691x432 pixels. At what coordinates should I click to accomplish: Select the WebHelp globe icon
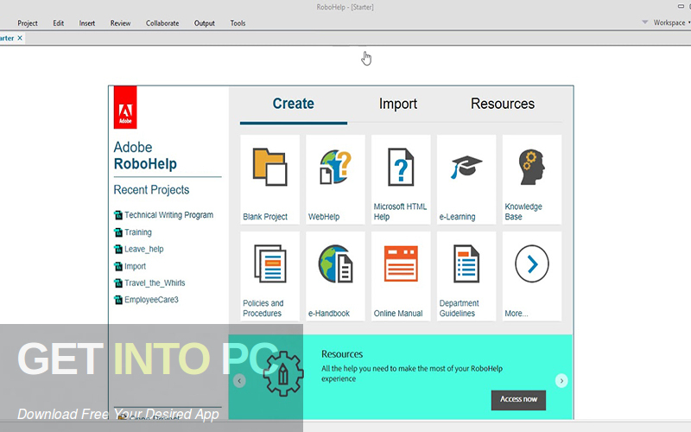[x=335, y=167]
